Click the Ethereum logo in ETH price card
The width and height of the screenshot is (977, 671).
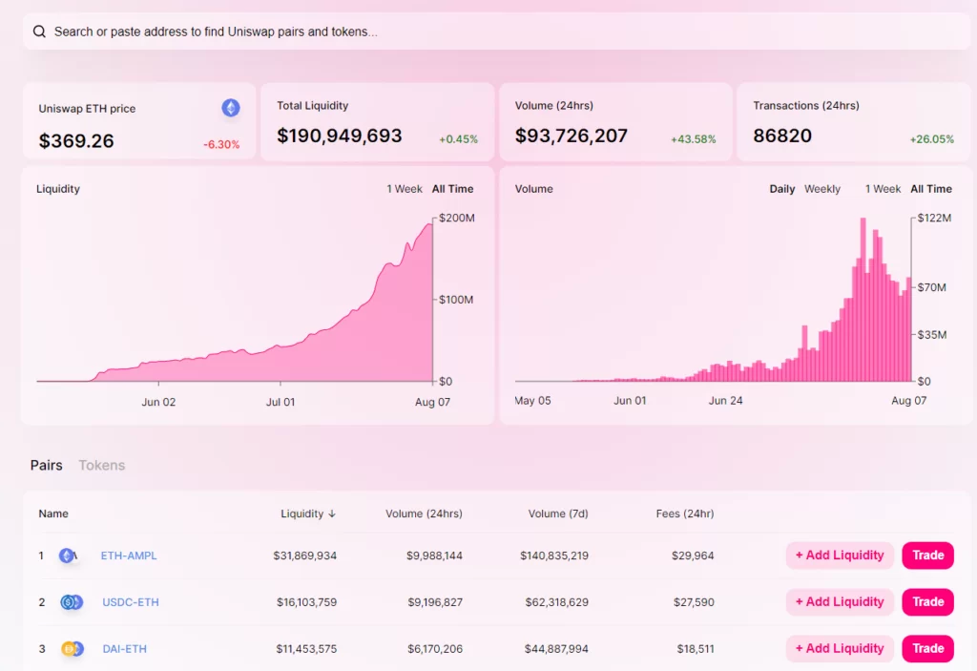click(x=231, y=108)
